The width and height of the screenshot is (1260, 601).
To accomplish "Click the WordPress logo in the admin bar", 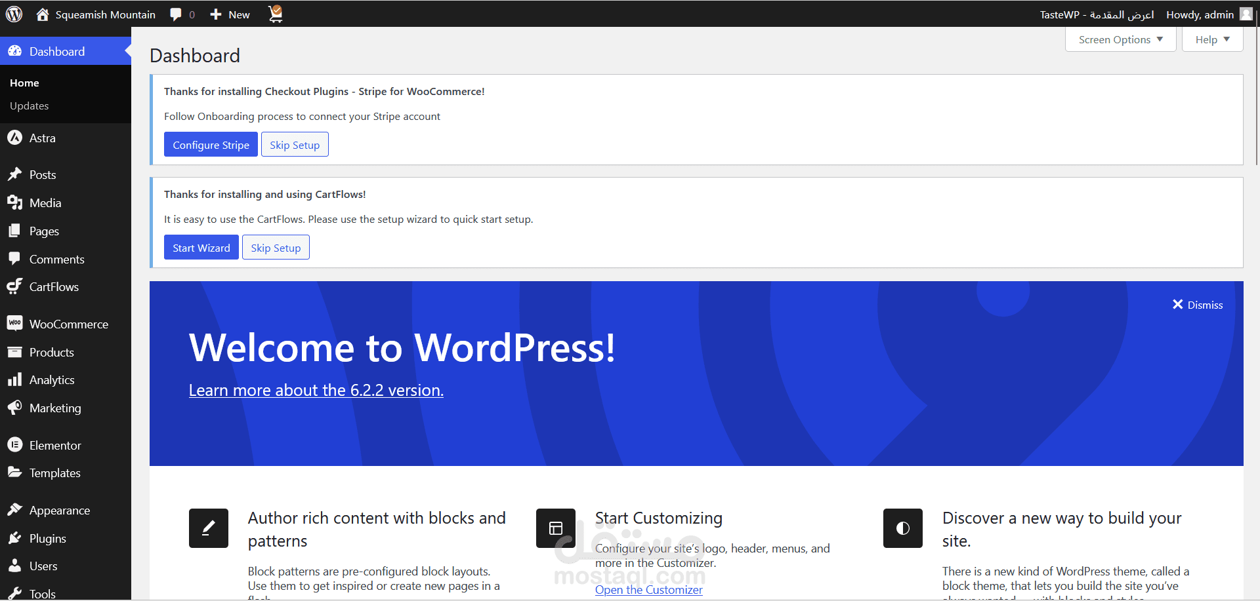I will pos(14,14).
